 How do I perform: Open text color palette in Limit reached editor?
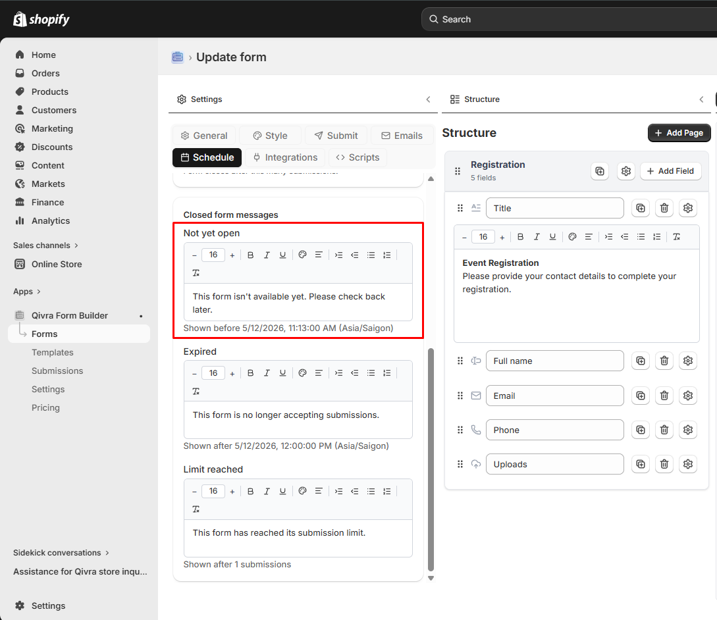coord(302,491)
